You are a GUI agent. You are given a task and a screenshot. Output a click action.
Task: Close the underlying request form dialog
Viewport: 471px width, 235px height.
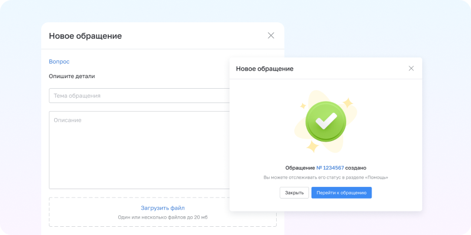click(x=271, y=35)
